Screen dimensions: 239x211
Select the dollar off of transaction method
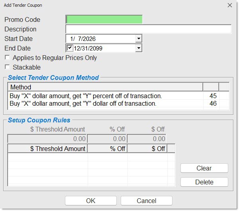pyautogui.click(x=83, y=104)
